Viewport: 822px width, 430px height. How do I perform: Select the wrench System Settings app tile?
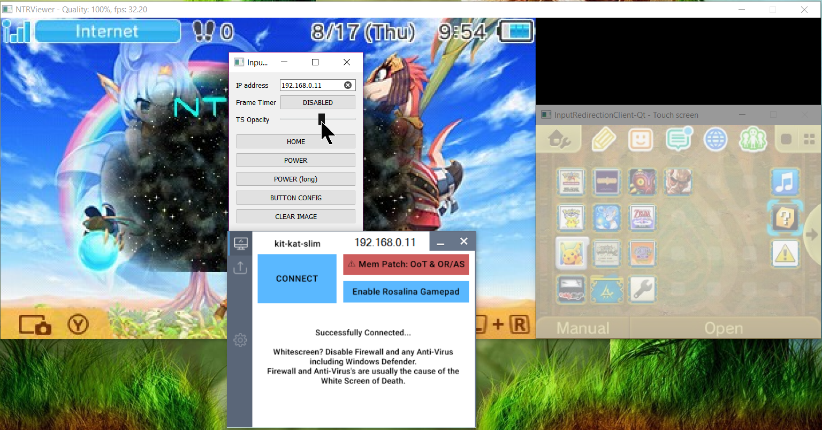[642, 289]
